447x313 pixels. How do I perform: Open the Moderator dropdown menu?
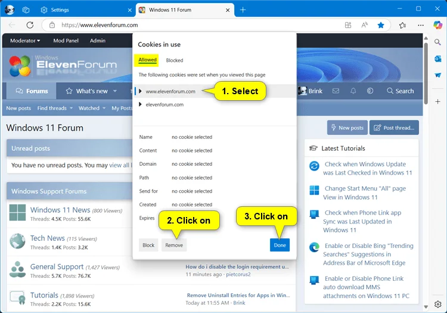click(x=25, y=41)
